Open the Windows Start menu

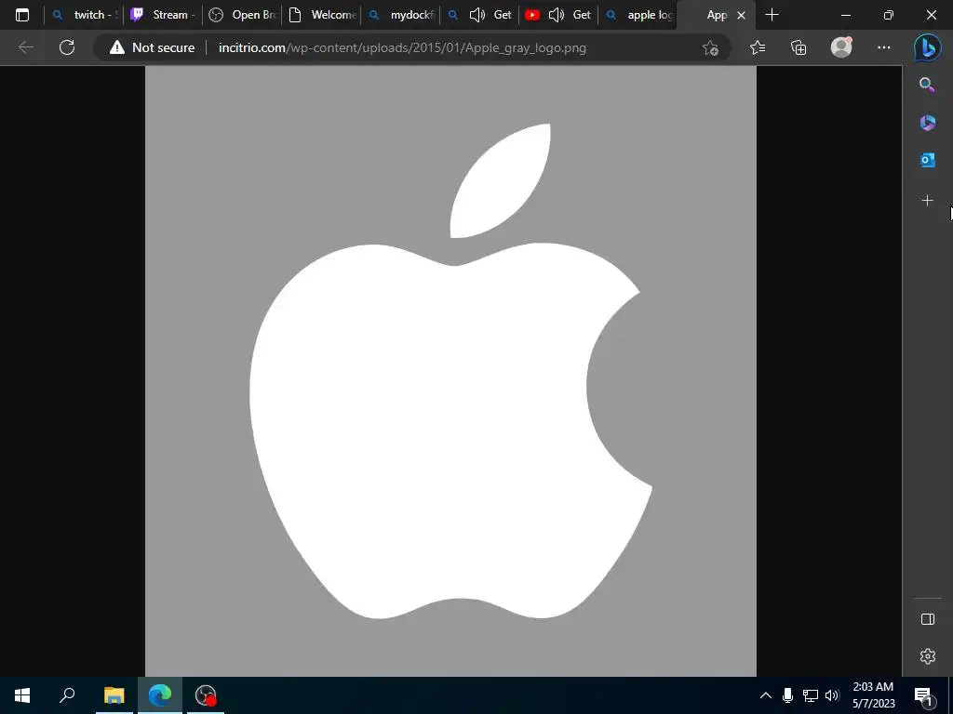click(22, 695)
